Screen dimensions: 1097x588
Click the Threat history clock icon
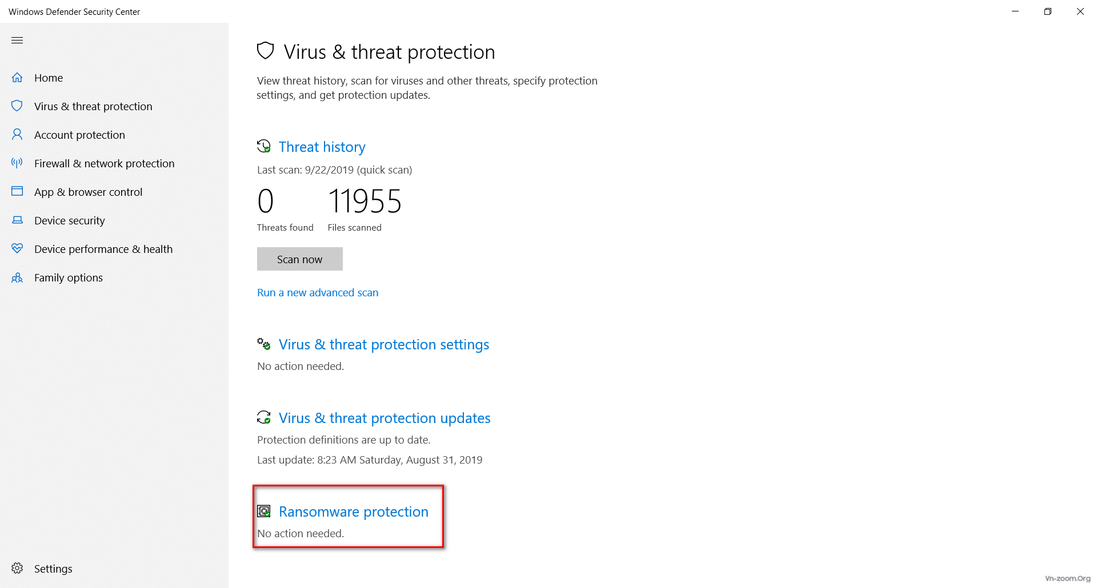pos(263,147)
